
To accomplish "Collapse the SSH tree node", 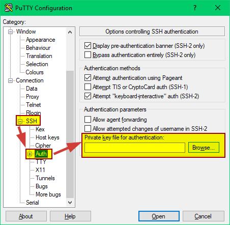I will point(20,121).
